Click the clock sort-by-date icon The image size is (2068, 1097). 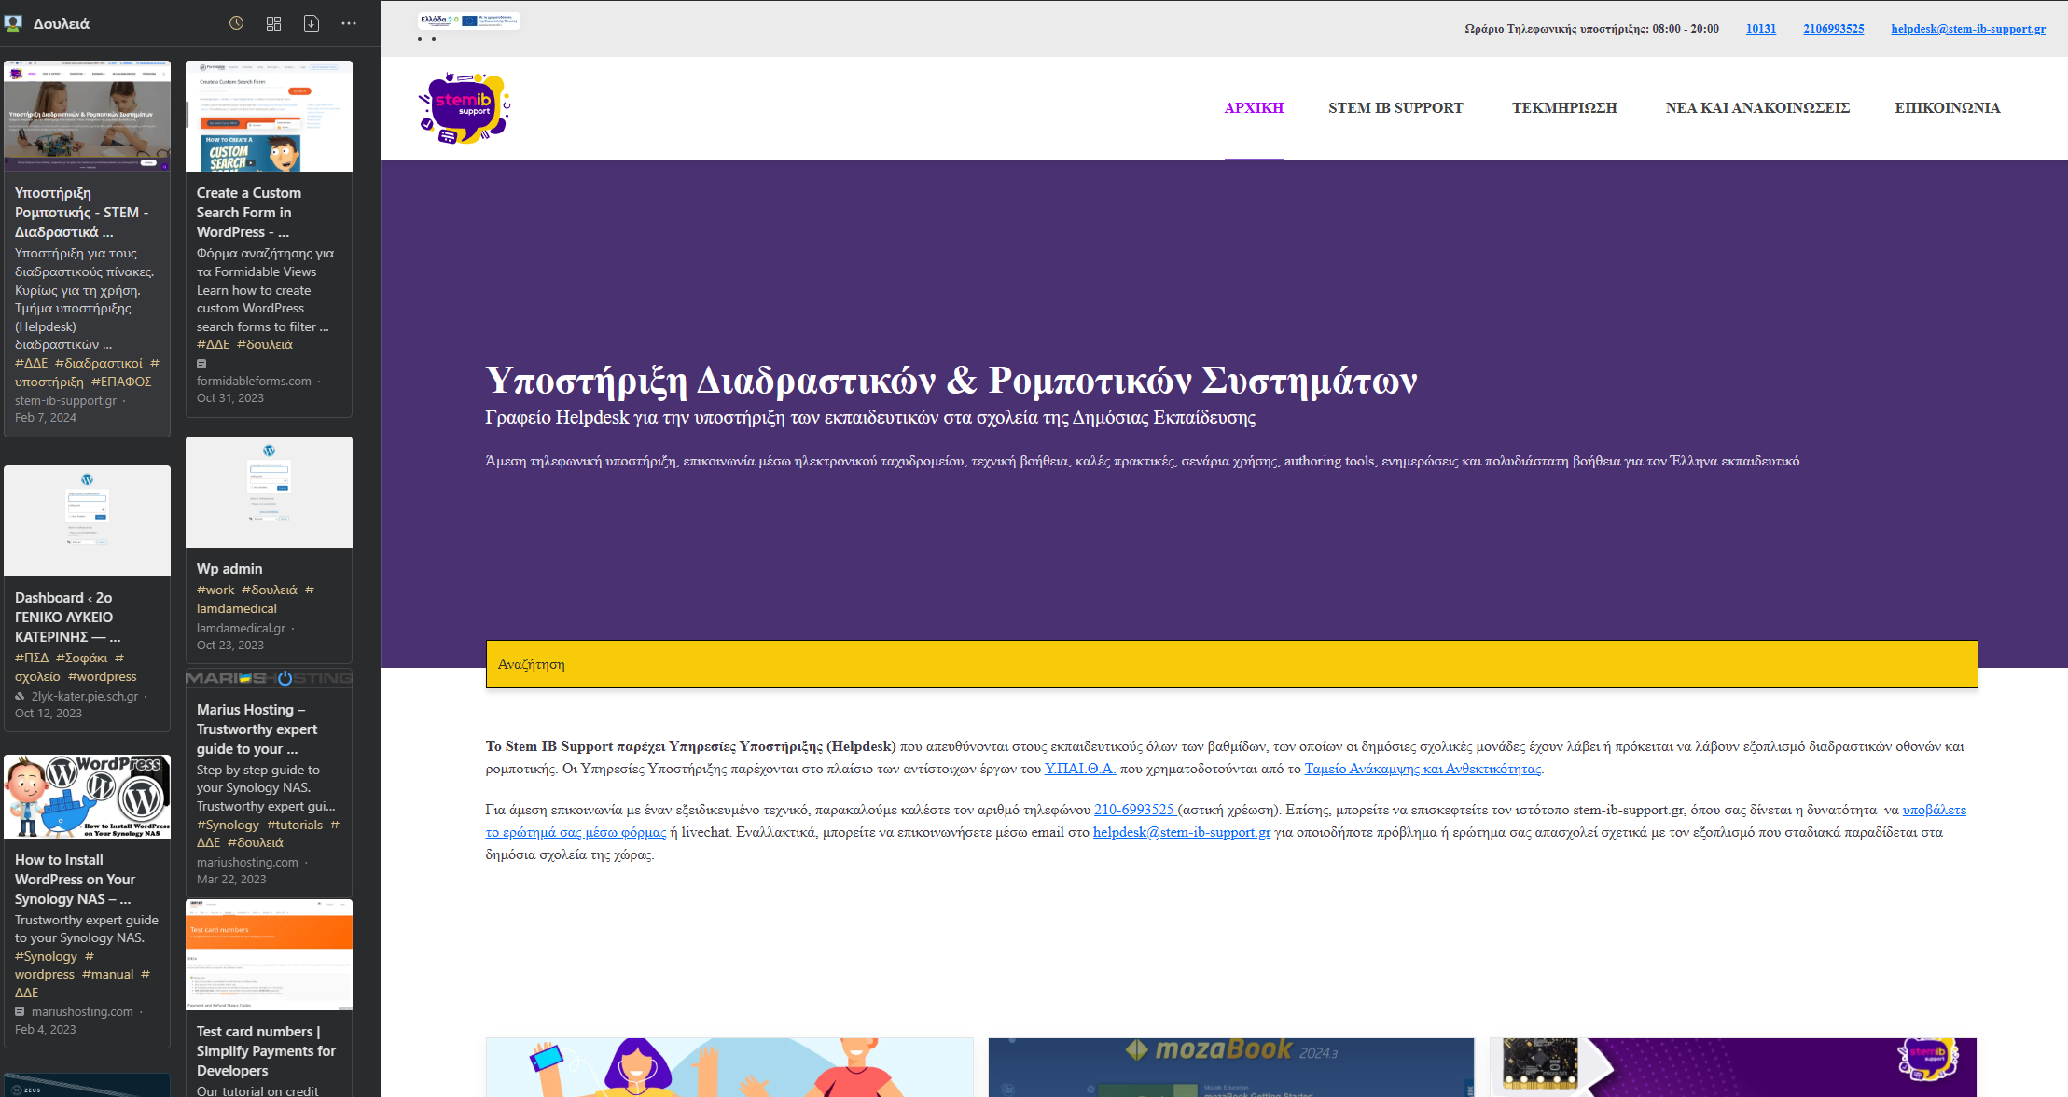pyautogui.click(x=236, y=23)
